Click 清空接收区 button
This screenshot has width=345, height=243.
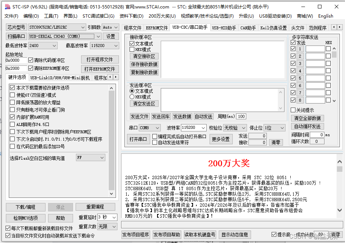(x=144, y=56)
